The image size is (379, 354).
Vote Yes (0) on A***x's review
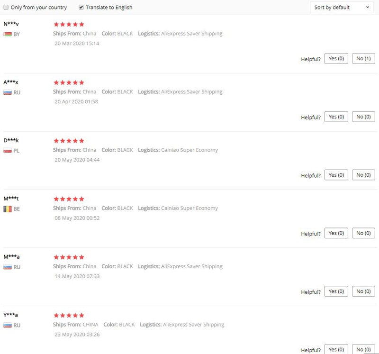point(336,117)
